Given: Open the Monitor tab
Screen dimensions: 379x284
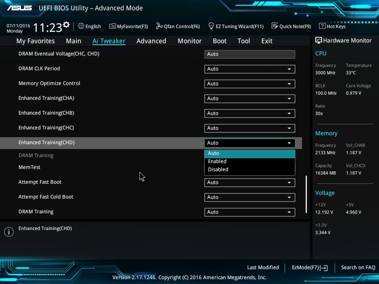Looking at the screenshot, I should (189, 41).
